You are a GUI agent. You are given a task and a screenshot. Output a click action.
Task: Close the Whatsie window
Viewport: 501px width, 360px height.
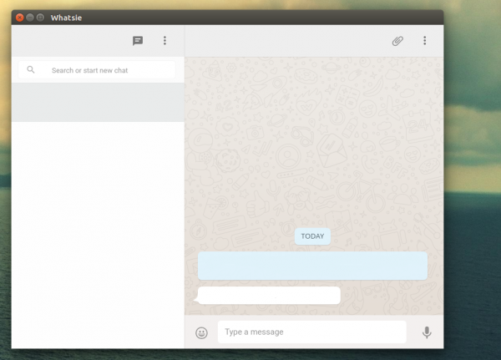pos(20,18)
